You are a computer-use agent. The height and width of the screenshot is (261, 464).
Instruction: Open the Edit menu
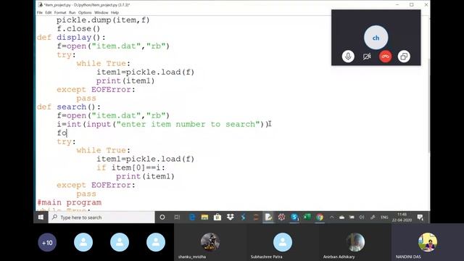(x=49, y=13)
